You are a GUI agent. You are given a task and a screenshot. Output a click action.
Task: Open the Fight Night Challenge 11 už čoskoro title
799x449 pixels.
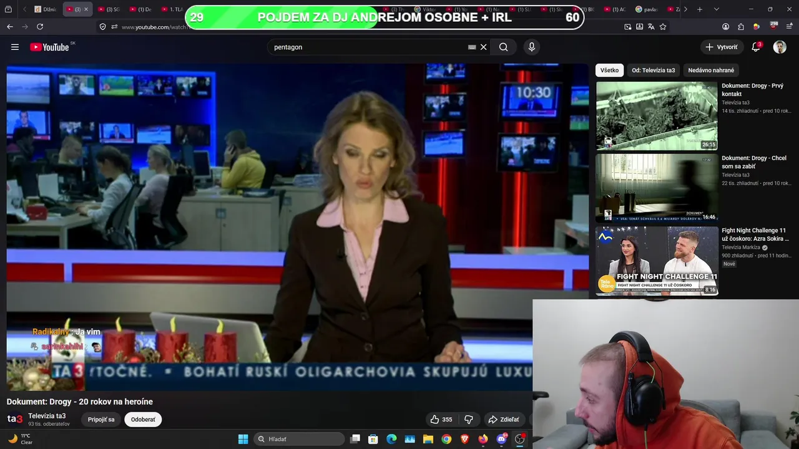[x=755, y=234]
